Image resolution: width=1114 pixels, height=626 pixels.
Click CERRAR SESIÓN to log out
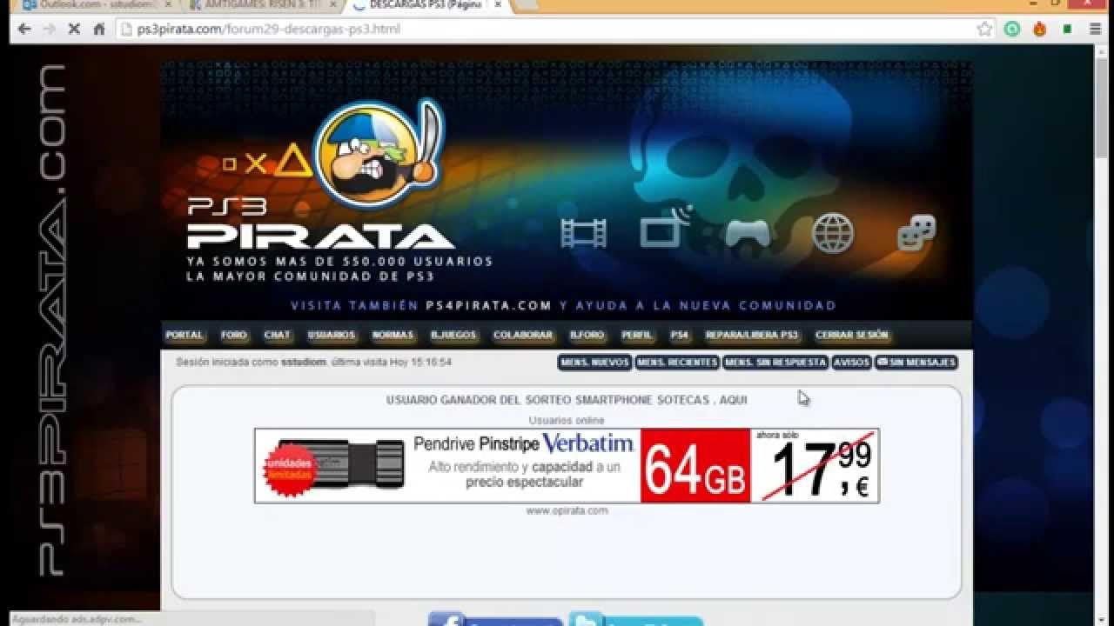pos(852,335)
